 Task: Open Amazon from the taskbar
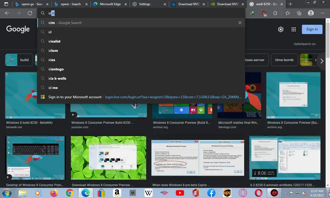[x=117, y=193]
